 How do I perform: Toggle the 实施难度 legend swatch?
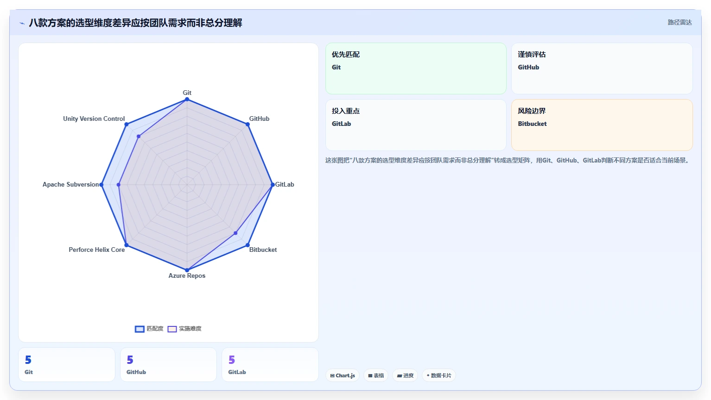(172, 329)
